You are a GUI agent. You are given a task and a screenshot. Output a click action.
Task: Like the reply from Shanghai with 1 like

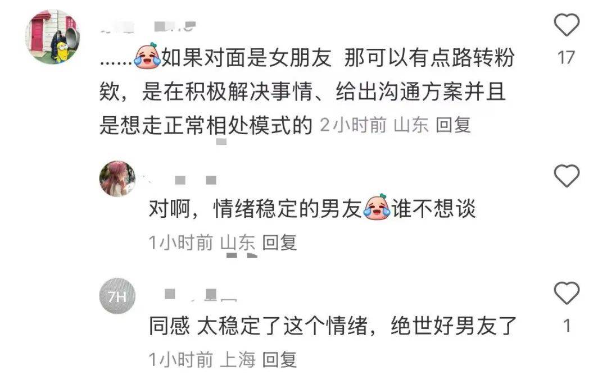[567, 292]
